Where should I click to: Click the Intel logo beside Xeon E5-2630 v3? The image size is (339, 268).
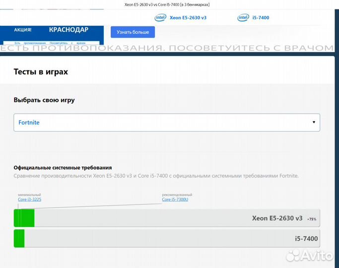point(160,17)
